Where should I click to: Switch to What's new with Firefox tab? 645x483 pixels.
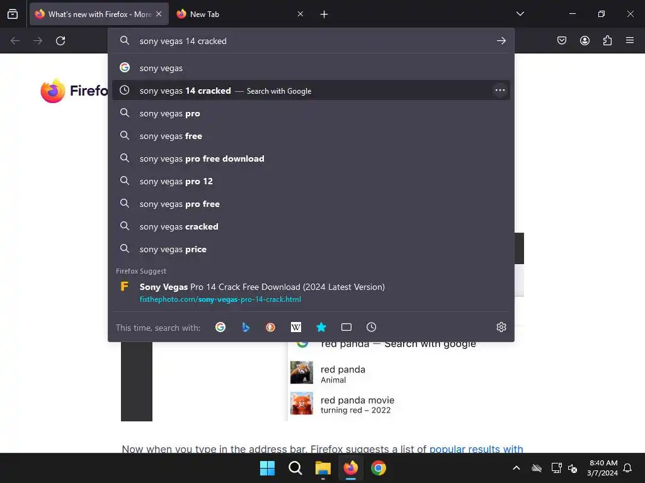point(99,14)
